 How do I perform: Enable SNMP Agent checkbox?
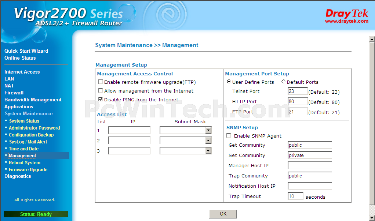pyautogui.click(x=229, y=136)
